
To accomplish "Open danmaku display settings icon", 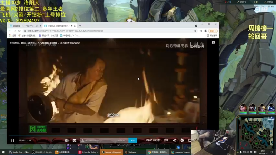I will click(x=75, y=141).
